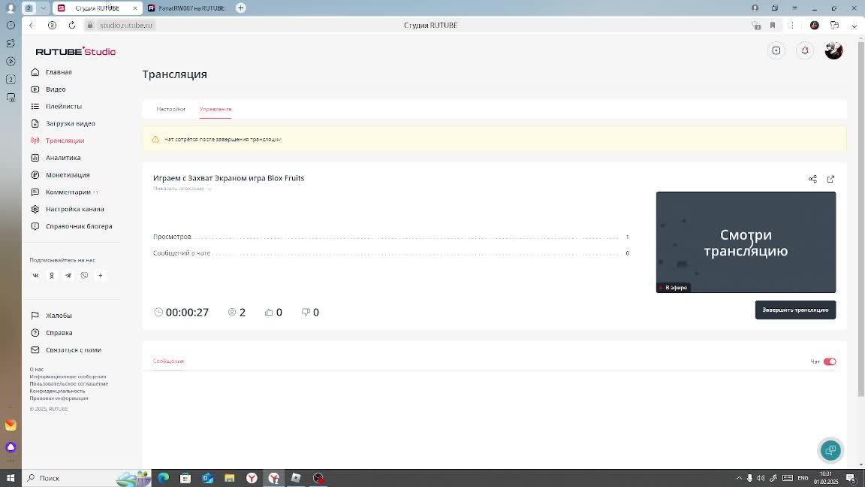Click volume icon in system tray

(x=761, y=478)
